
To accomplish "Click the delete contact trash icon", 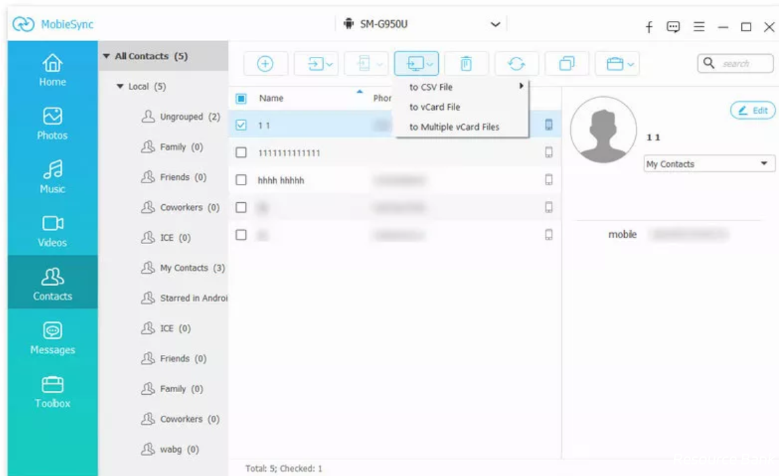I will 466,64.
